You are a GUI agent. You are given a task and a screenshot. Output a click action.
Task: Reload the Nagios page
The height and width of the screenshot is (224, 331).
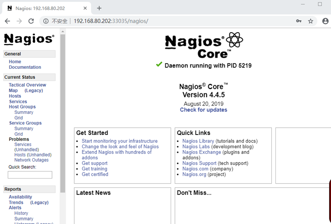31,21
